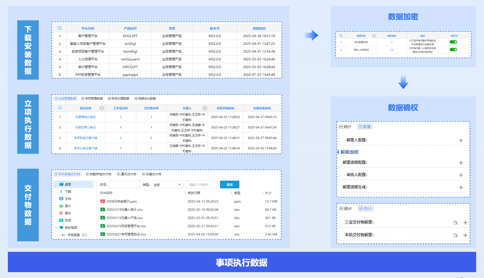Click the PDF icon of 0408元宇宙图示.pptx

103,201
